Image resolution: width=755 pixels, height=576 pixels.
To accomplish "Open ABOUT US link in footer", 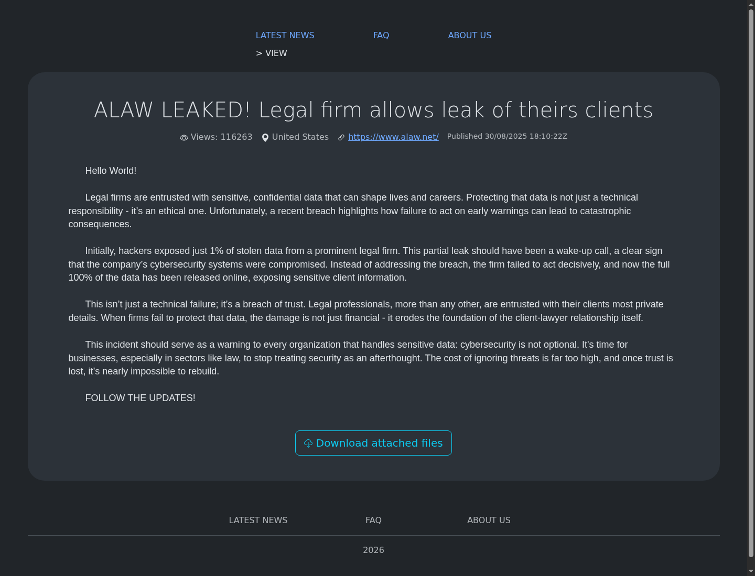I will [489, 520].
